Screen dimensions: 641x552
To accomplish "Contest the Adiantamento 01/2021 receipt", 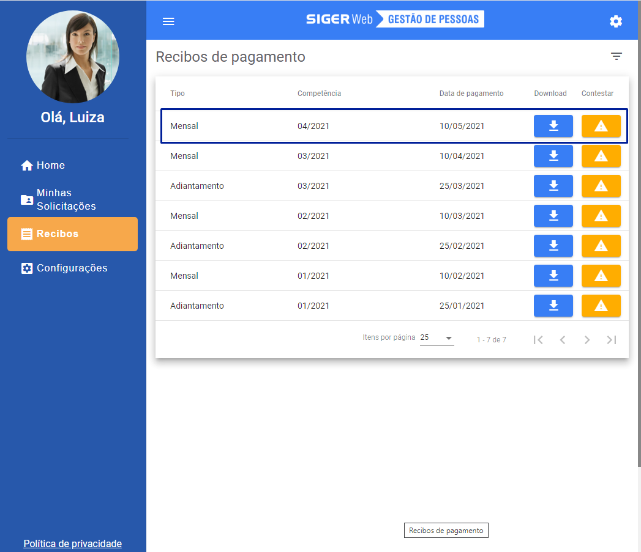I will 601,306.
